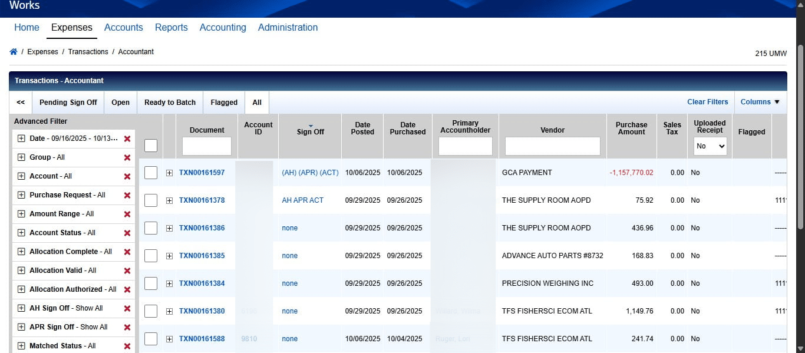805x353 pixels.
Task: Expand the Date advanced filter
Action: (x=21, y=138)
